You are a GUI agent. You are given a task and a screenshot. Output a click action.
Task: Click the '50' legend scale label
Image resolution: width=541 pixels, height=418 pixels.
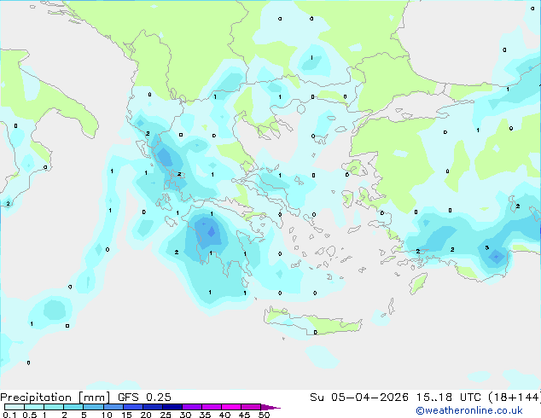coord(264,415)
